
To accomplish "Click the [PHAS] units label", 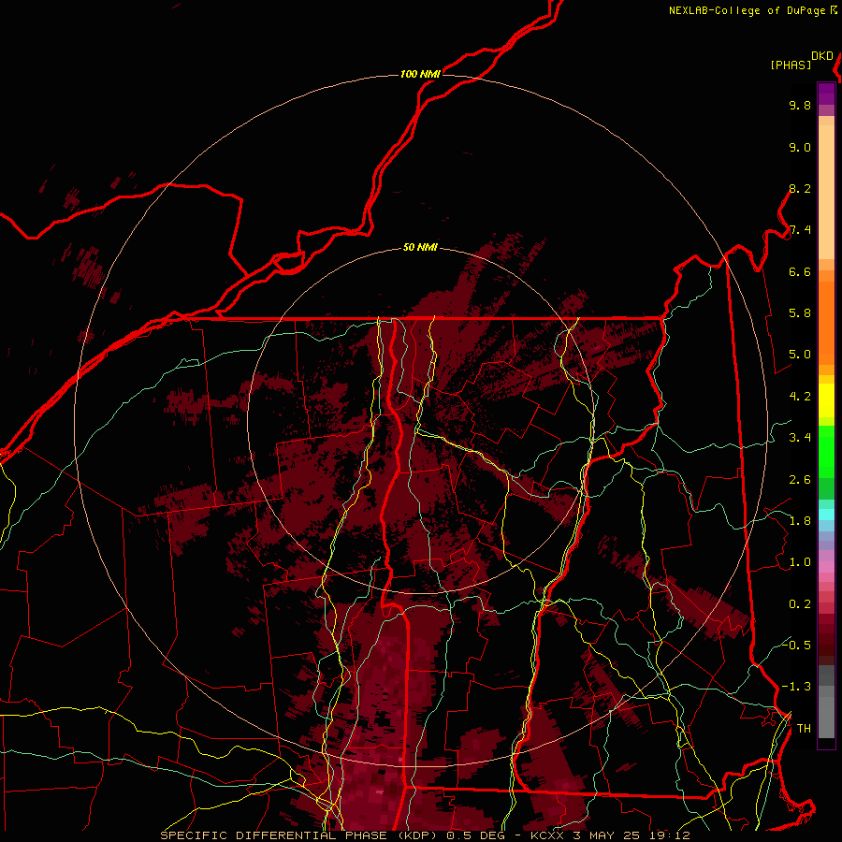I will click(x=791, y=65).
